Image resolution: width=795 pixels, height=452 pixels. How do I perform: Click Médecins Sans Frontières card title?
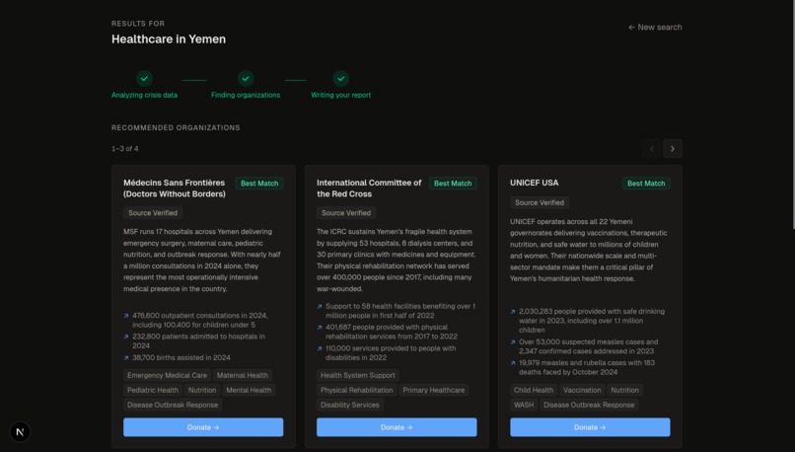(x=175, y=188)
